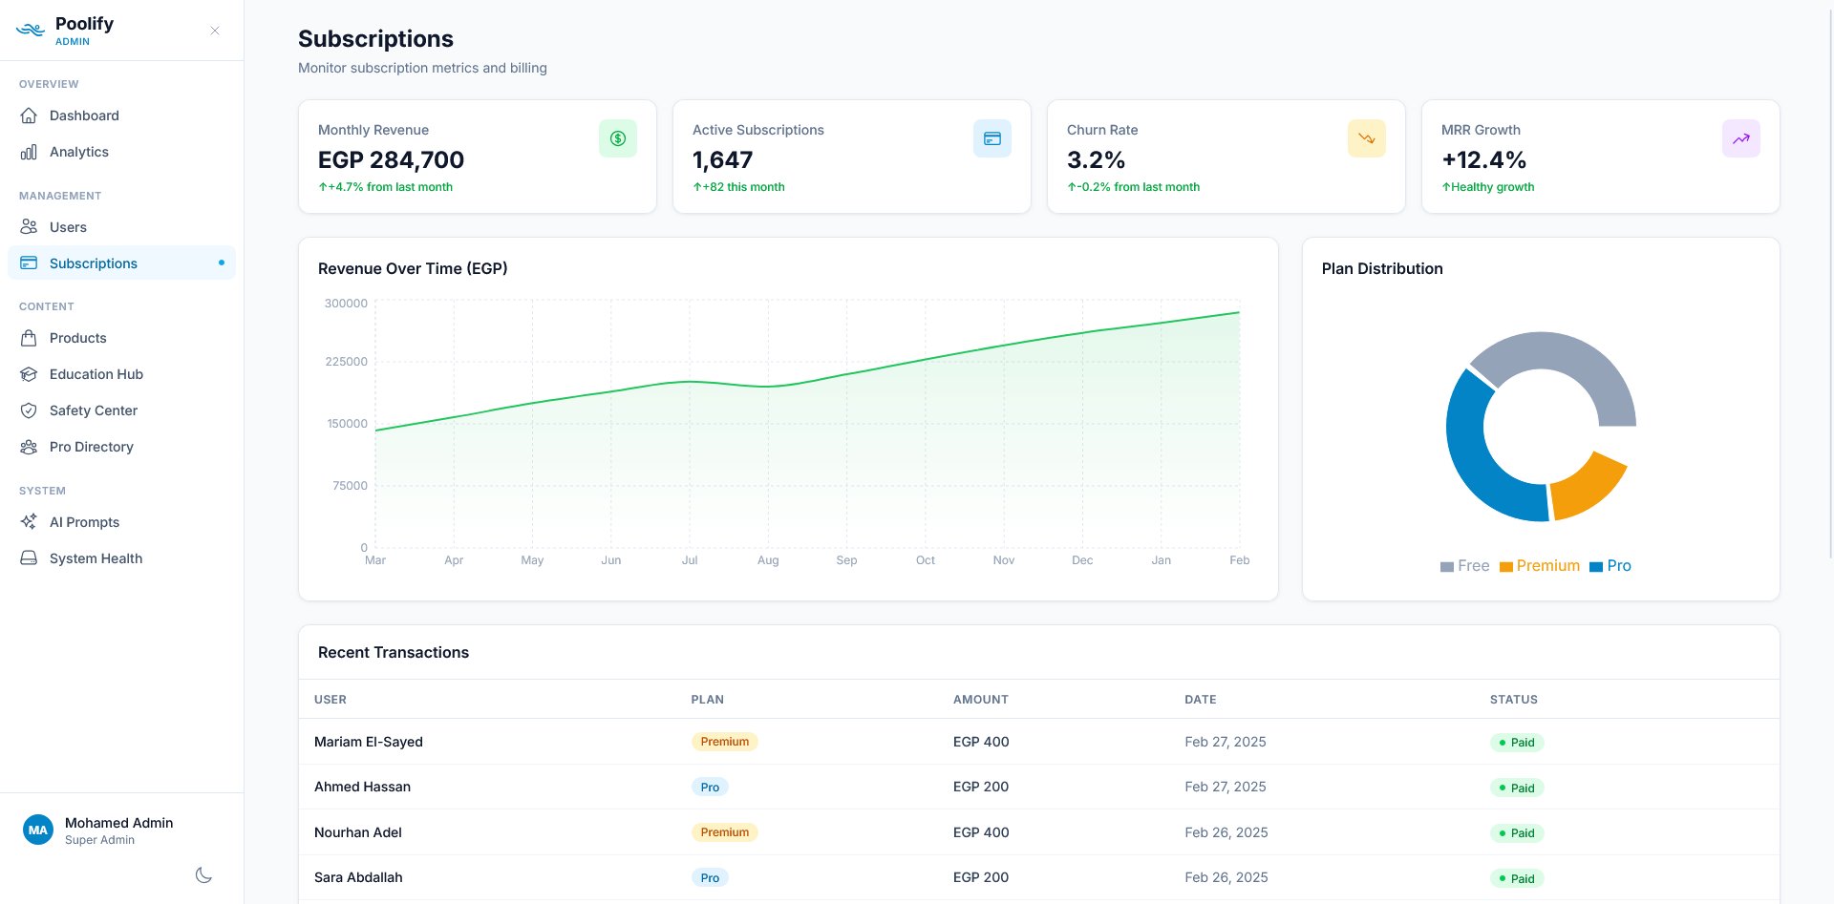Viewport: 1834px width, 904px height.
Task: Open the AI Prompts link
Action: click(x=121, y=522)
